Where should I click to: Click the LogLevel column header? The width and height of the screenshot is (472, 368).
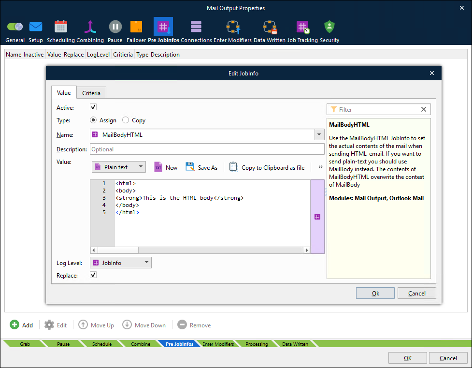[98, 55]
